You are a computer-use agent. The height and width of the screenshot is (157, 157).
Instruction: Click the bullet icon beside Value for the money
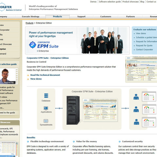[74, 142]
